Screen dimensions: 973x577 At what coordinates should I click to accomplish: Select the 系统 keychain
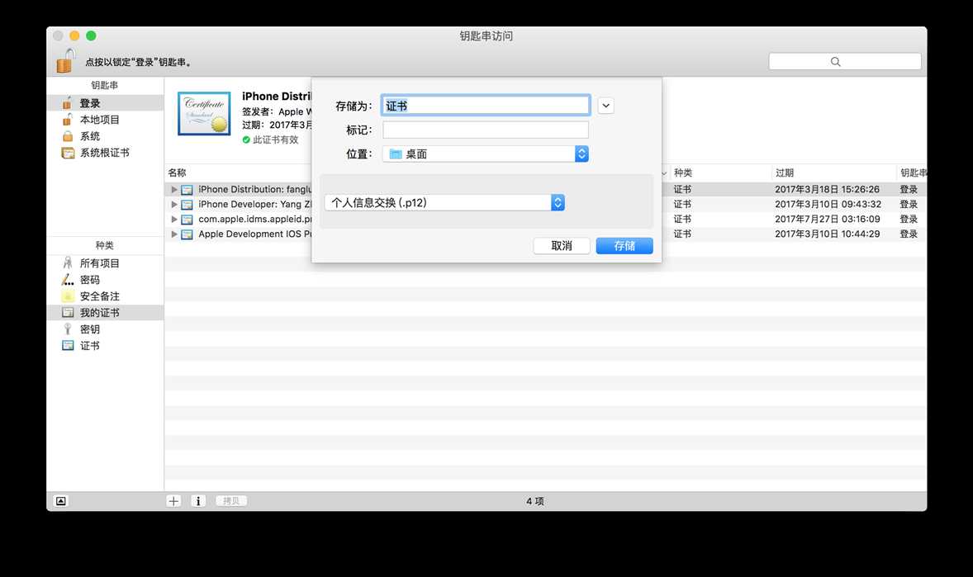[x=105, y=136]
